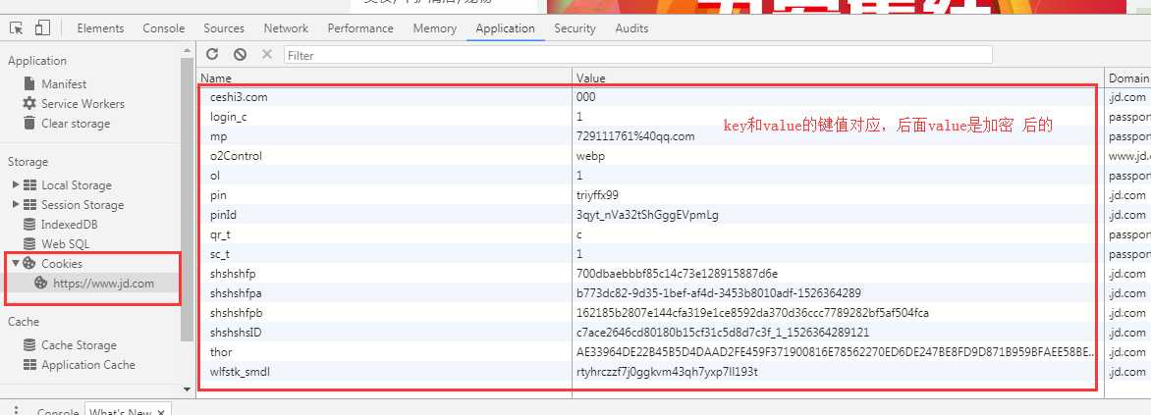Select the Cache Storage database icon

(x=29, y=344)
